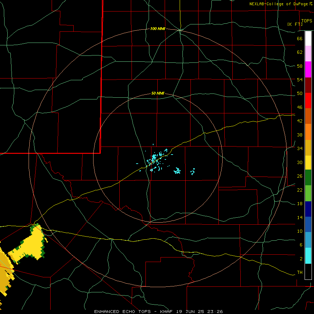
Task: Click the white 66 kft legend swatch
Action: tap(308, 38)
